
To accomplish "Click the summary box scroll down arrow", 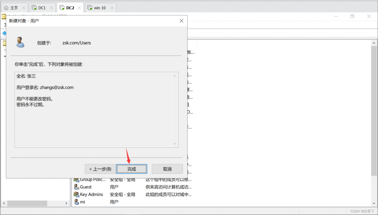I will click(x=175, y=144).
